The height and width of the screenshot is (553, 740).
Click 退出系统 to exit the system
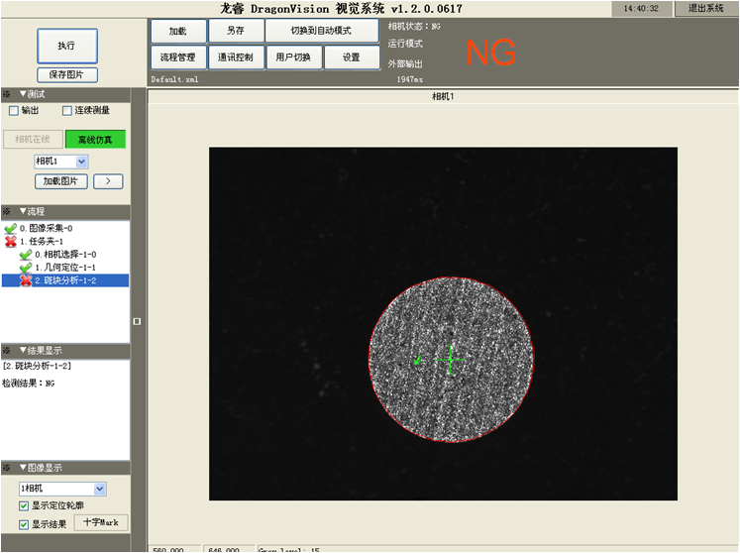pos(705,8)
